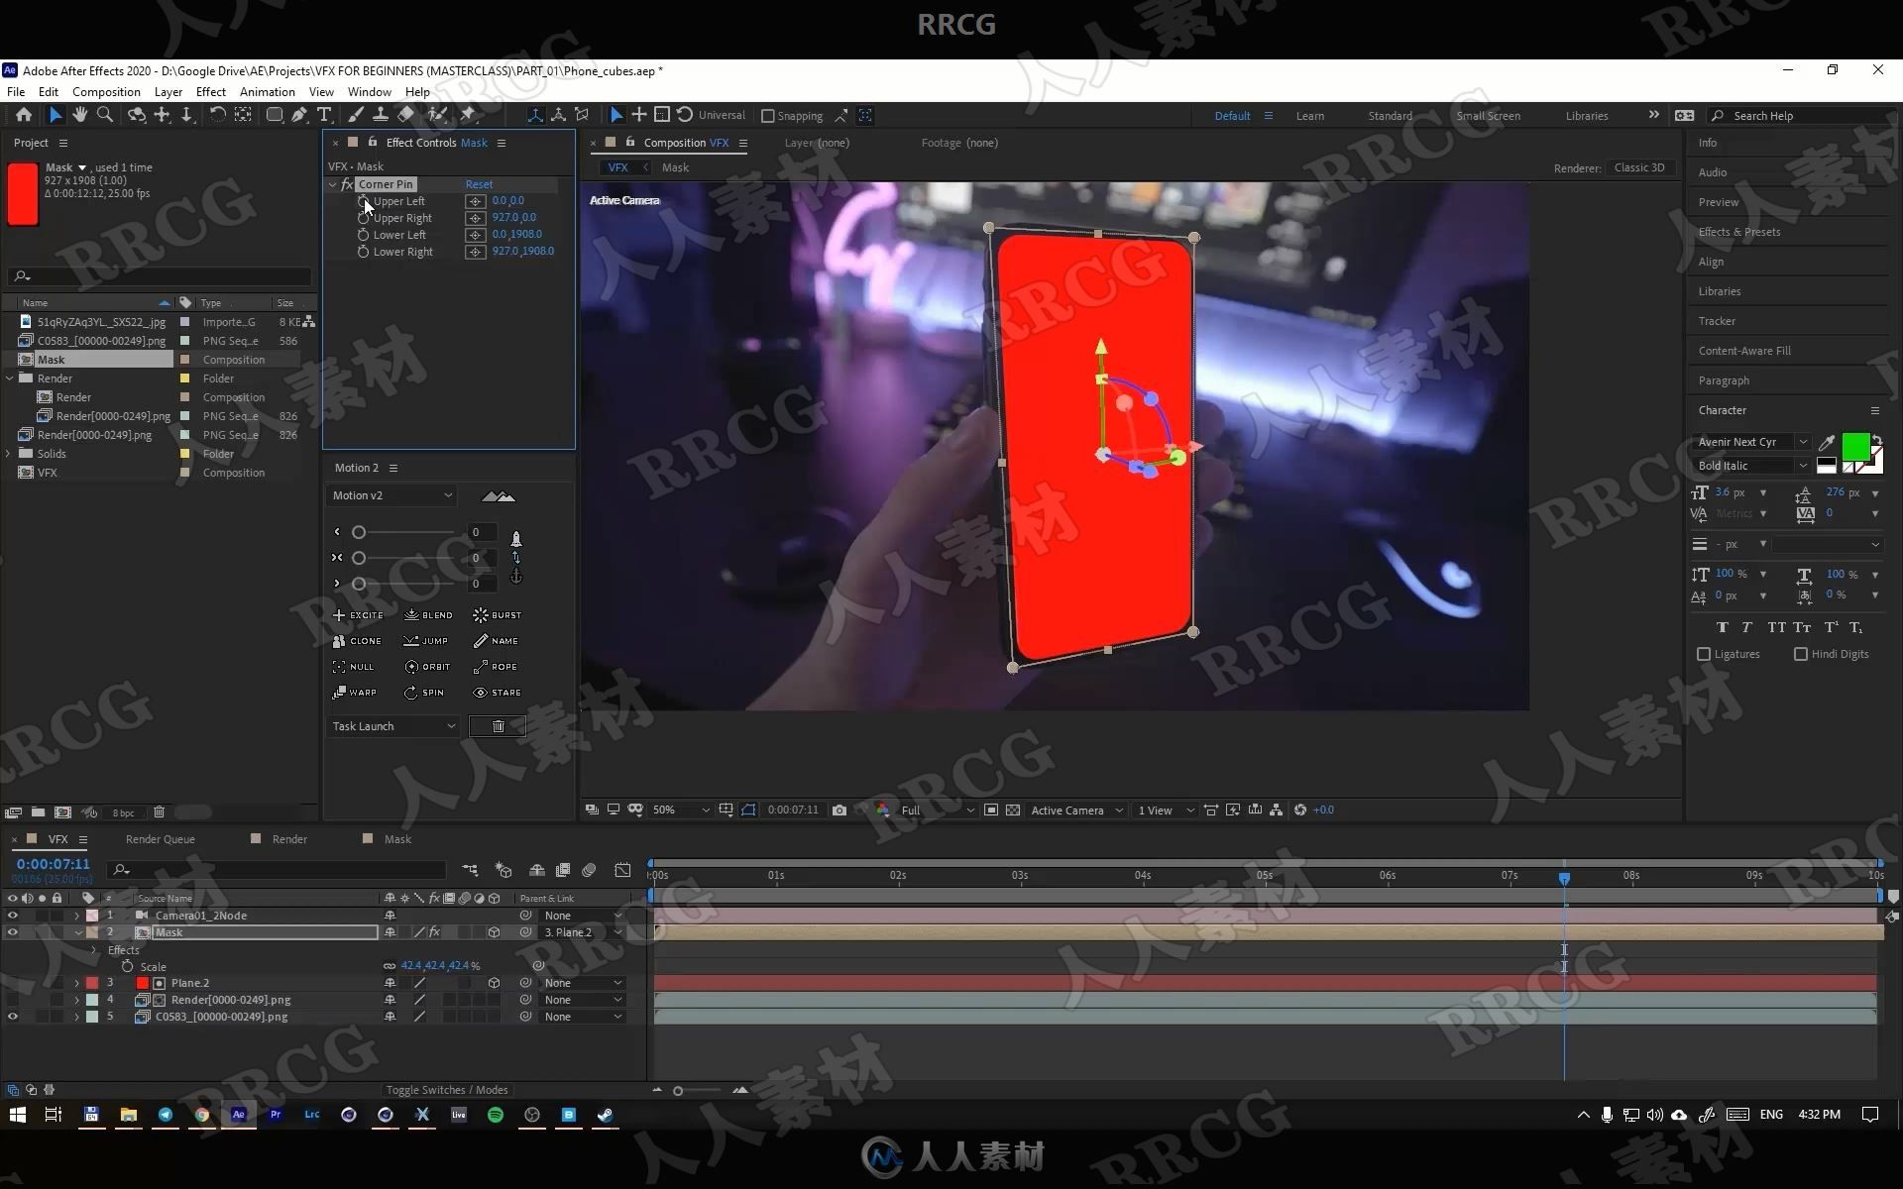Select the Motion v2 dropdown preset

tap(392, 495)
